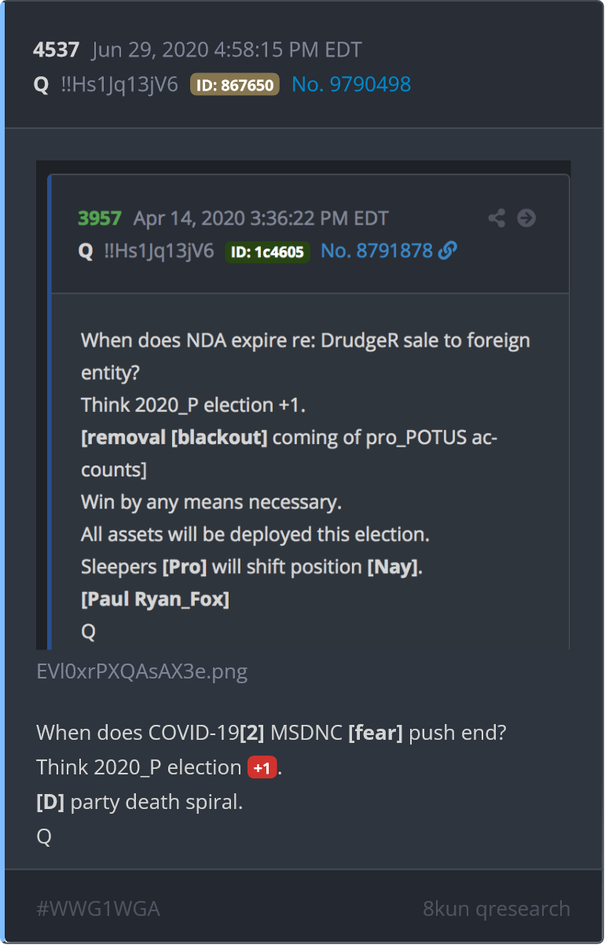This screenshot has width=605, height=945.
Task: Click the embedded quoted post image
Action: (303, 406)
